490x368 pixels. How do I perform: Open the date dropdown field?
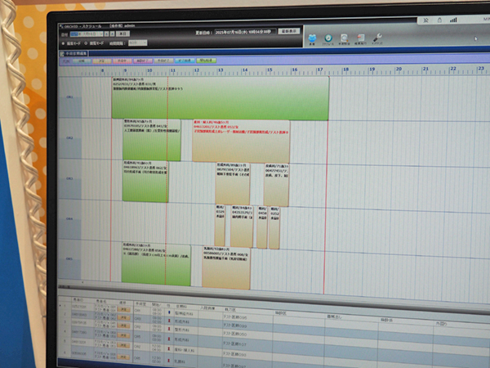(x=87, y=34)
